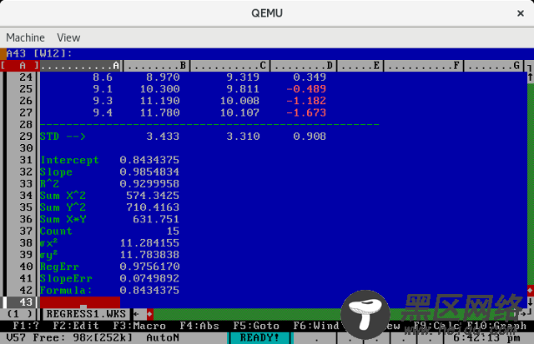534x344 pixels.
Task: Select column D header
Action: [303, 66]
